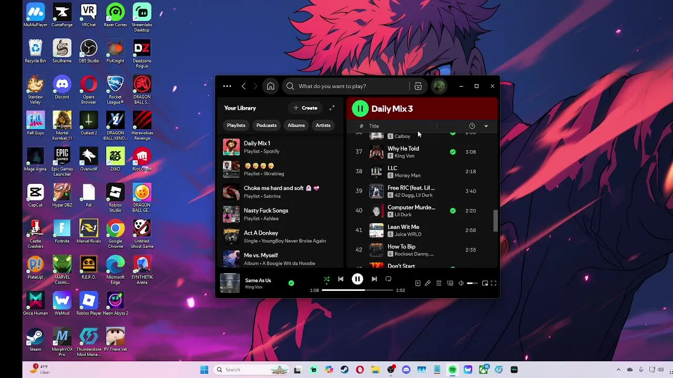This screenshot has width=673, height=378.
Task: Open the King Von artist link under Why He Told
Action: [x=404, y=156]
